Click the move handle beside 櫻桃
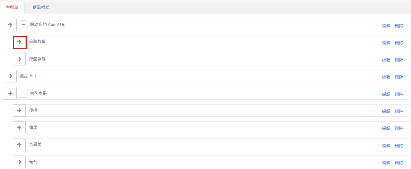Screen dimensions: 411x169 tap(19, 111)
